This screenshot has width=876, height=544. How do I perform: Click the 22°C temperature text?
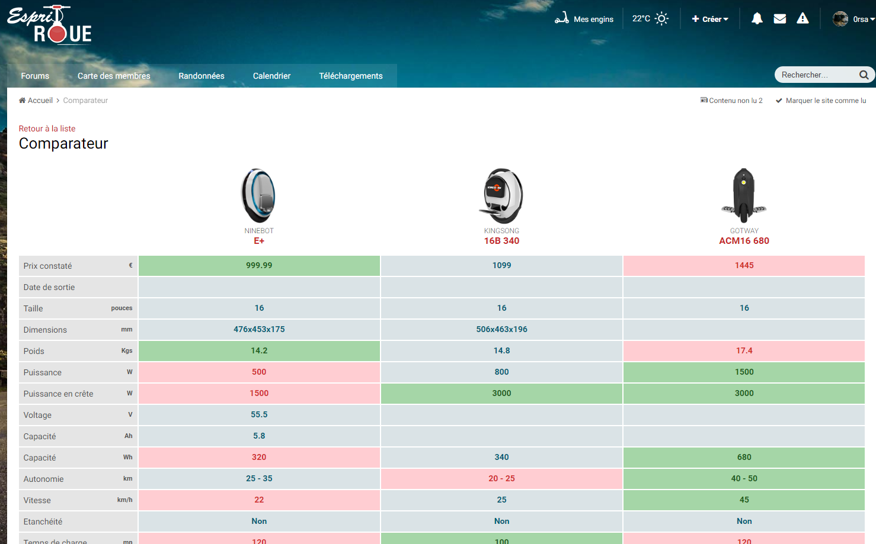coord(641,18)
